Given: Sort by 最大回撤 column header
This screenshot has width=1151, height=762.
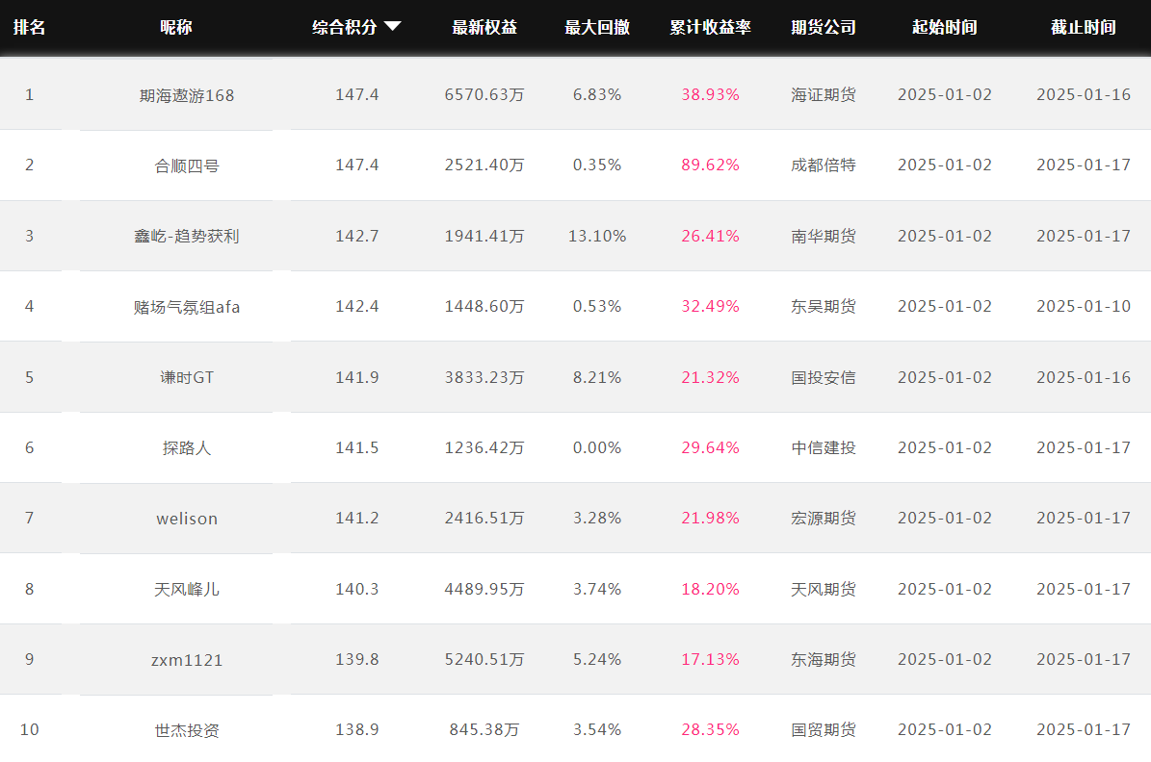Looking at the screenshot, I should pos(597,27).
